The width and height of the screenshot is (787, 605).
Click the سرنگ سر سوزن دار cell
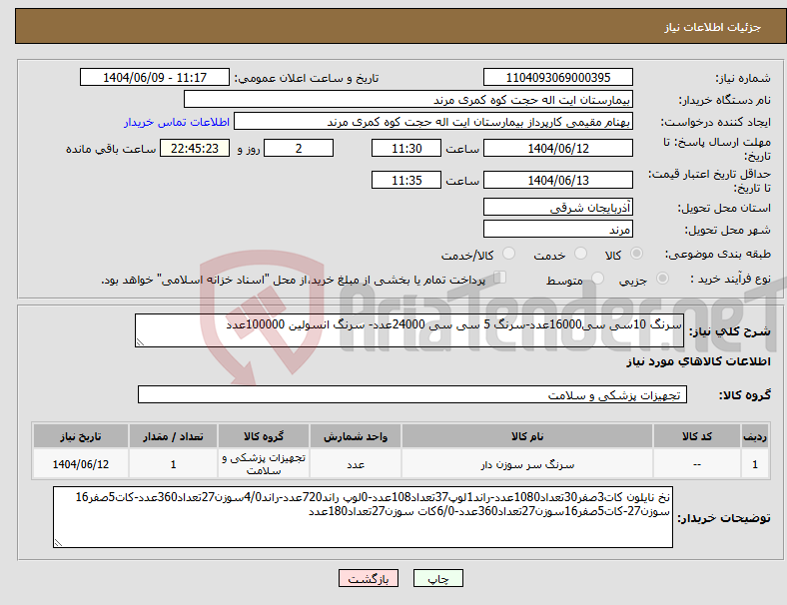point(527,464)
